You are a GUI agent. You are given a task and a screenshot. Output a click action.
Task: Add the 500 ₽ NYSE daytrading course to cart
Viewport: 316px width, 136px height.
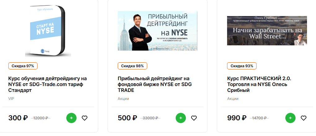click(181, 118)
